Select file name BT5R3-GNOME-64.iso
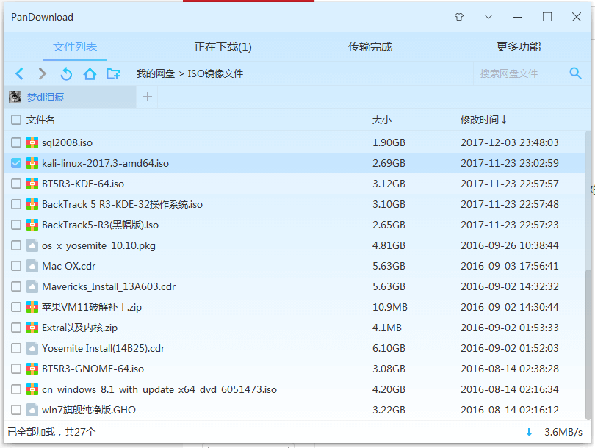This screenshot has width=595, height=448. [x=93, y=369]
